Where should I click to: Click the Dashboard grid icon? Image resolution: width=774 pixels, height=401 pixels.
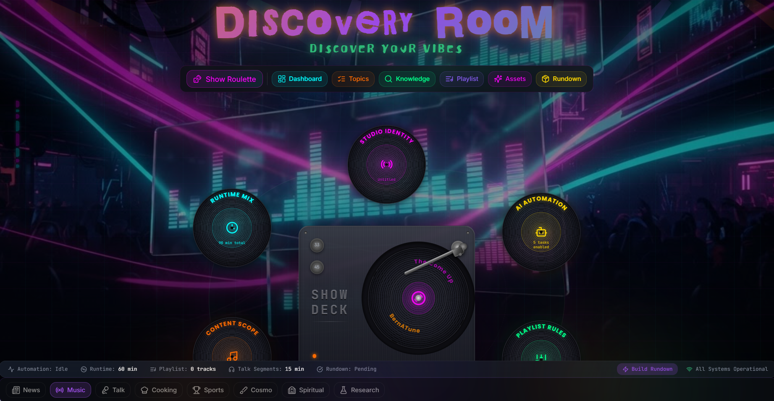282,79
